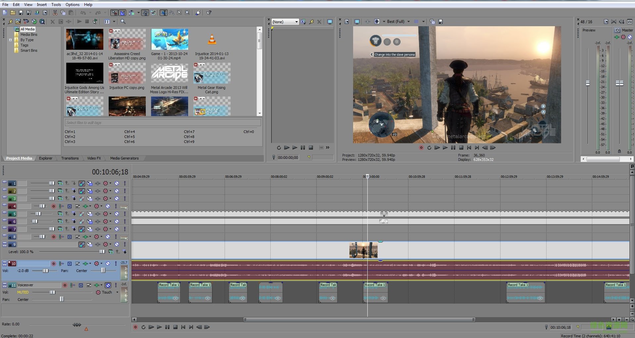Click Play in the preview window transport
This screenshot has width=635, height=338.
click(445, 148)
